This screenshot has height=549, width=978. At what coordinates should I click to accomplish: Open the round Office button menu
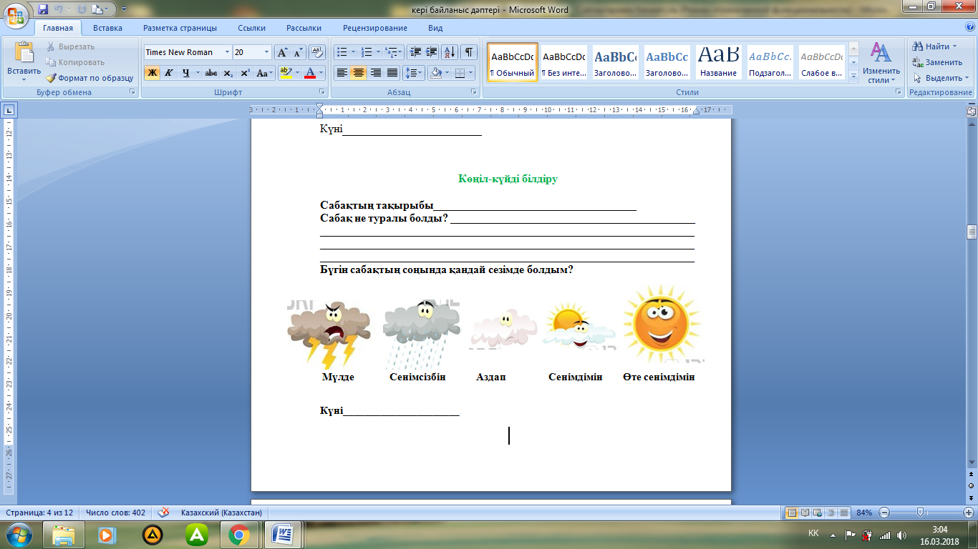[x=16, y=16]
